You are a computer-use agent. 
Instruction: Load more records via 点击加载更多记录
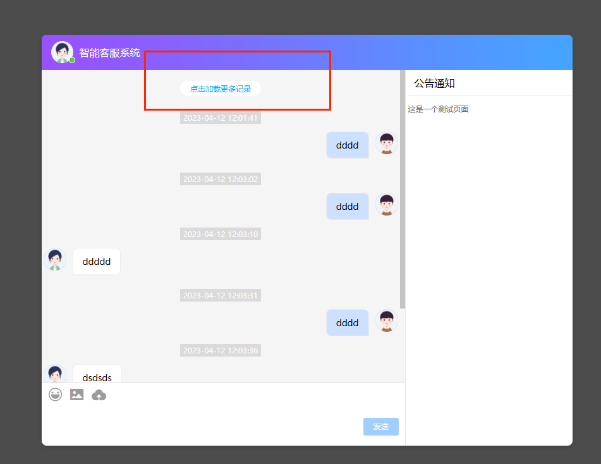coord(221,89)
